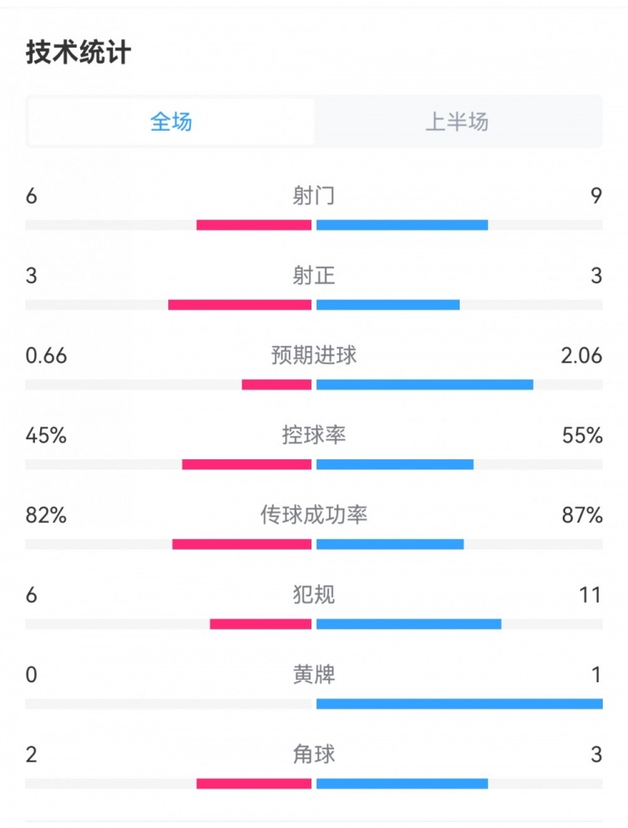Screen dimensions: 628x828
Task: Click the red 射门 bar
Action: pos(254,225)
